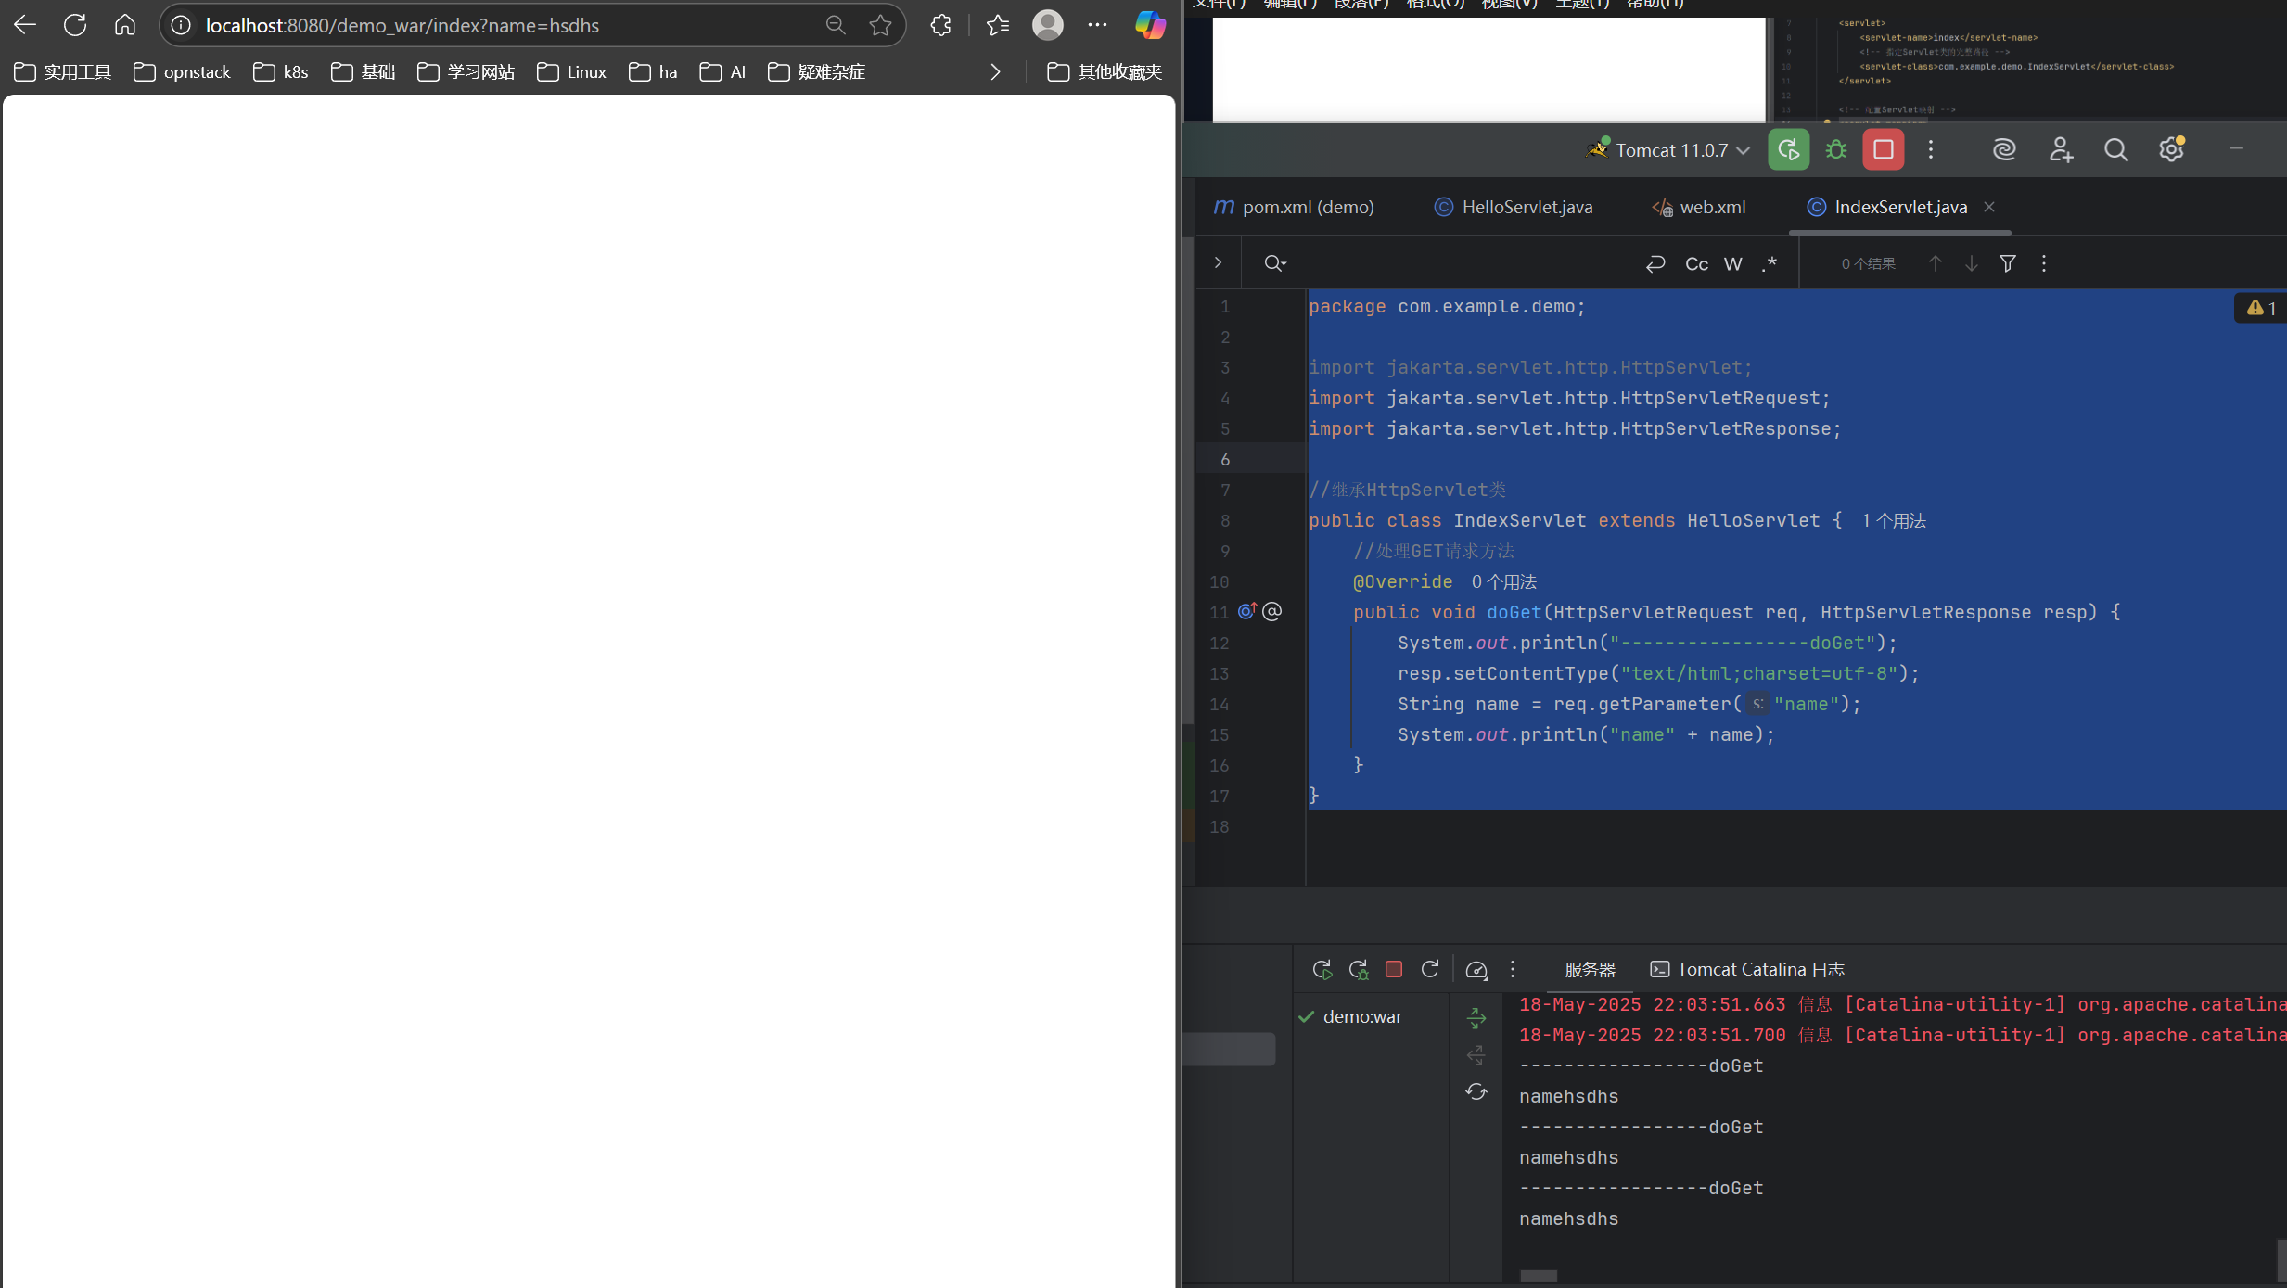This screenshot has width=2287, height=1288.
Task: Open the browser home page
Action: pyautogui.click(x=125, y=25)
